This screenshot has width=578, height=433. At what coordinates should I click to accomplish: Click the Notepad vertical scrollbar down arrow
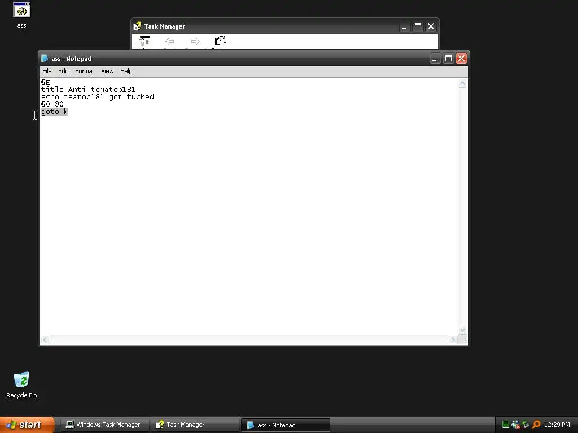pos(462,330)
